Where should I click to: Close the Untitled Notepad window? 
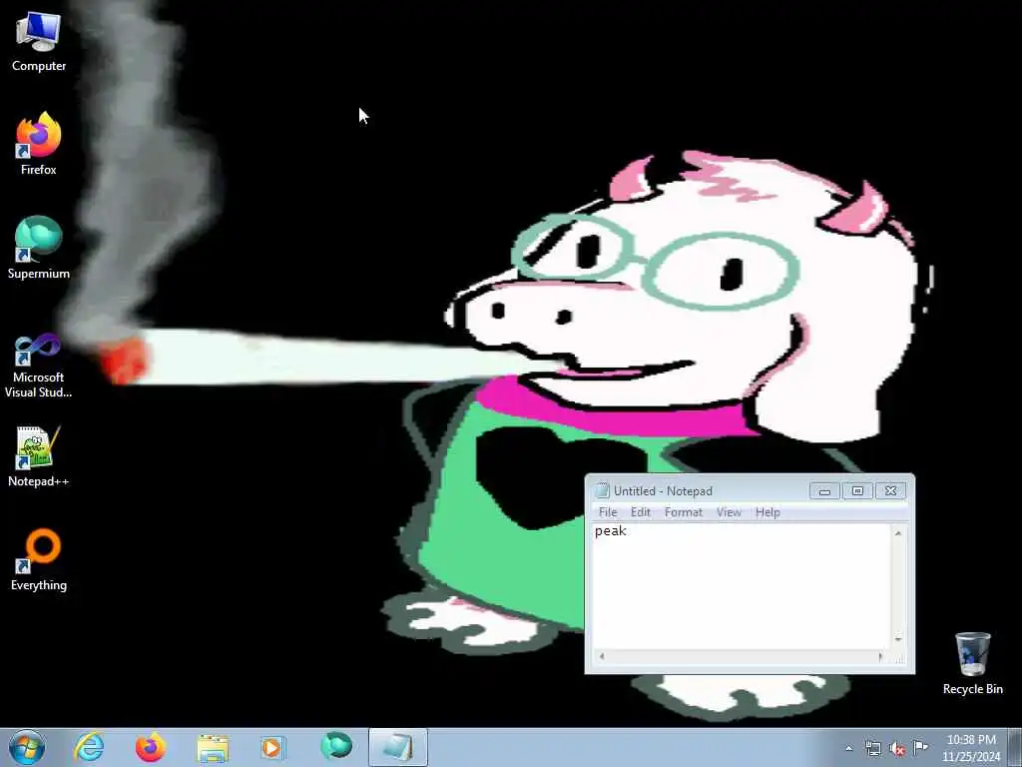[890, 490]
